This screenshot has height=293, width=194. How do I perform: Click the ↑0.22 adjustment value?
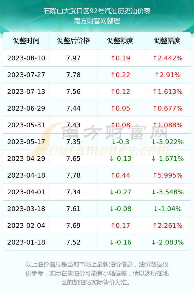point(120,75)
